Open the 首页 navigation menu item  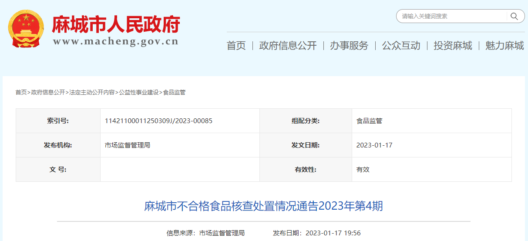236,45
